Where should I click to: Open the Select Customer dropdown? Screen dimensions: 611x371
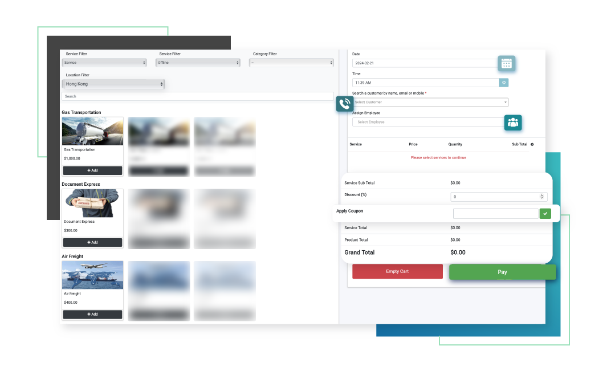point(430,102)
